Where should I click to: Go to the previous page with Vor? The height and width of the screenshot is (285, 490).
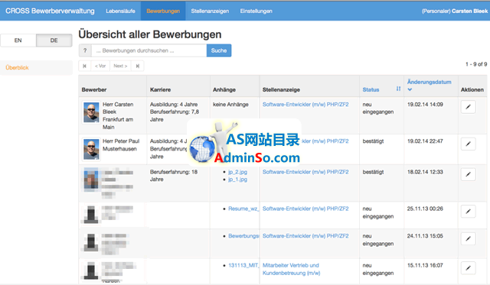coord(100,66)
